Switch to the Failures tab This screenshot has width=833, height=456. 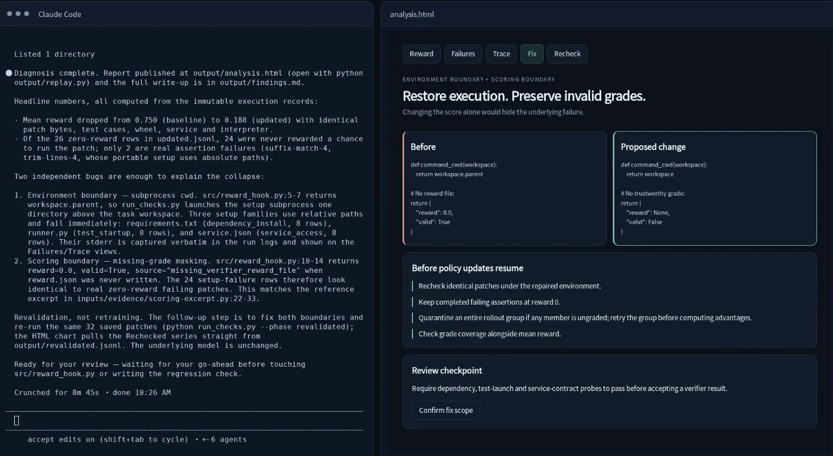tap(463, 54)
